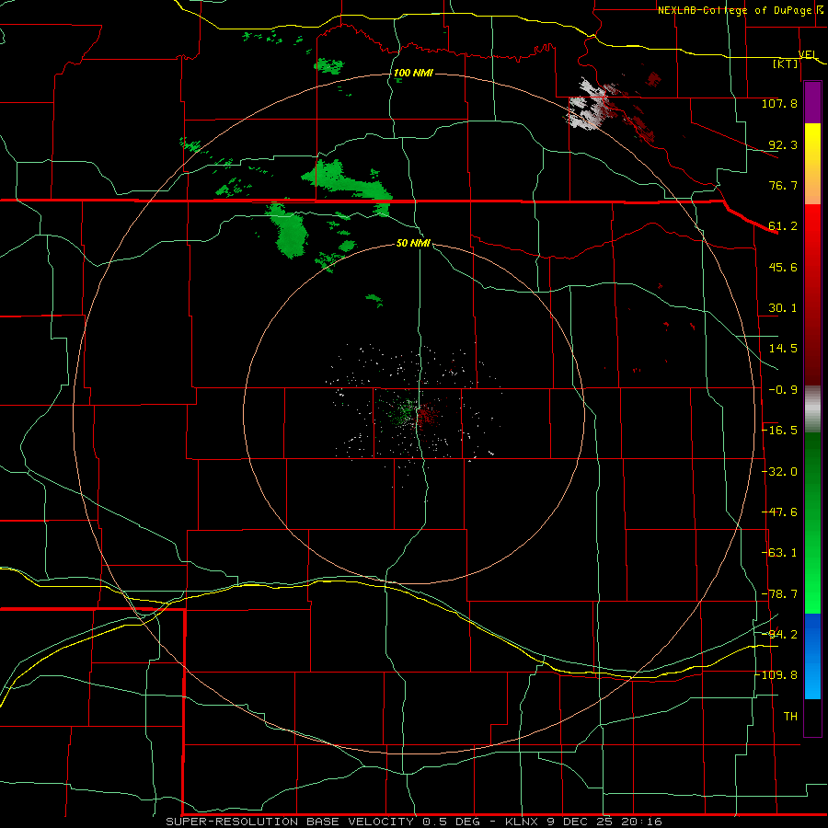This screenshot has width=828, height=828.
Task: Select the -0.9 scale value
Action: 783,390
